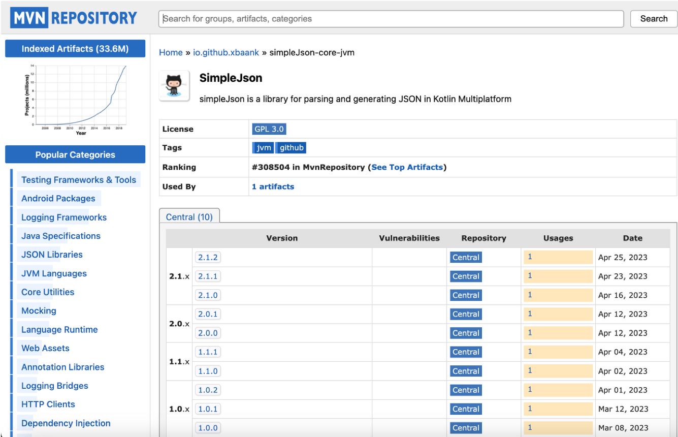Open version 1.1.0

point(208,371)
